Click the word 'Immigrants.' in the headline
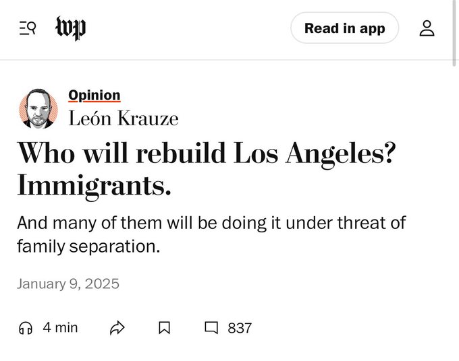459x361 pixels. click(94, 186)
